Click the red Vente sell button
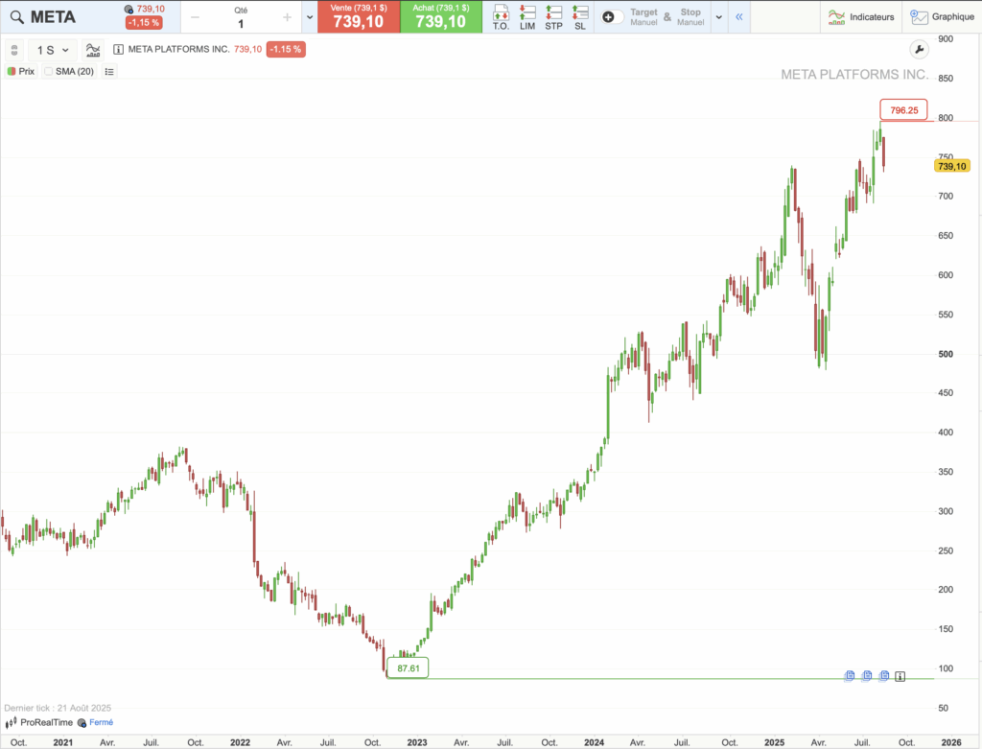 pyautogui.click(x=358, y=17)
